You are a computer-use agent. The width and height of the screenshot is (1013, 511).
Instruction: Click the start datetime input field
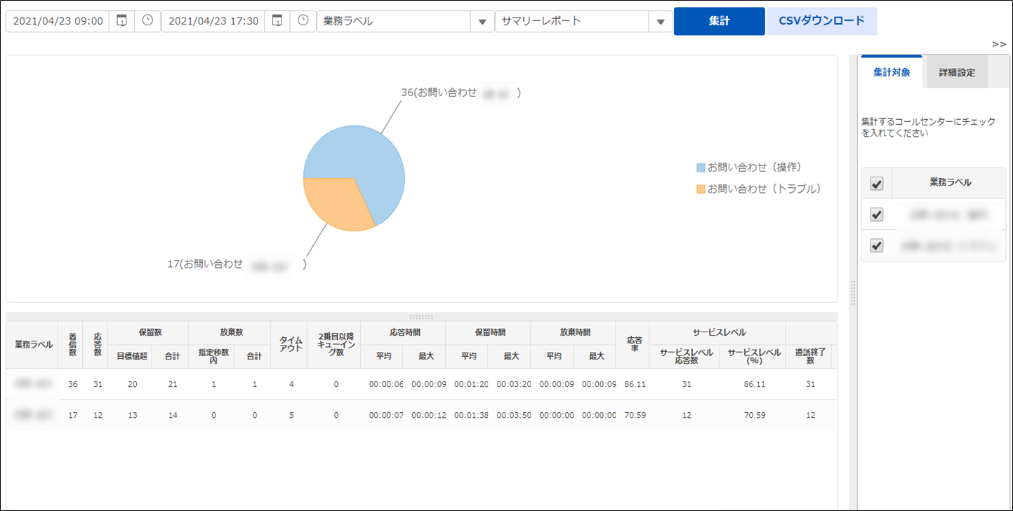tap(58, 21)
